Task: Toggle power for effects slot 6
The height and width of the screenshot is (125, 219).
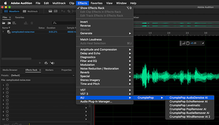Action: pos(7,104)
